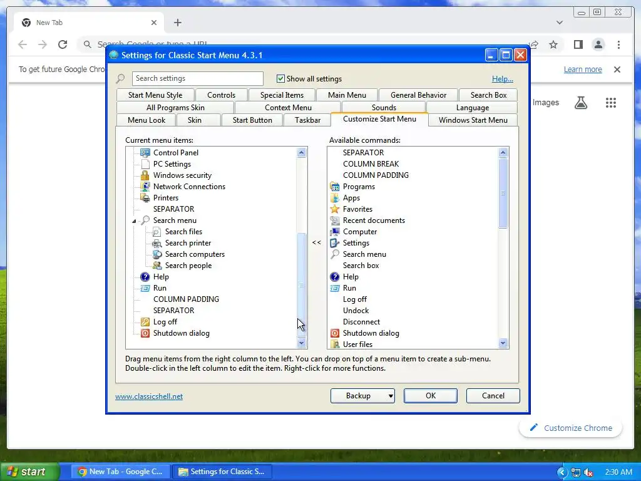Open the Context Menu tab
The width and height of the screenshot is (641, 481).
coord(288,108)
